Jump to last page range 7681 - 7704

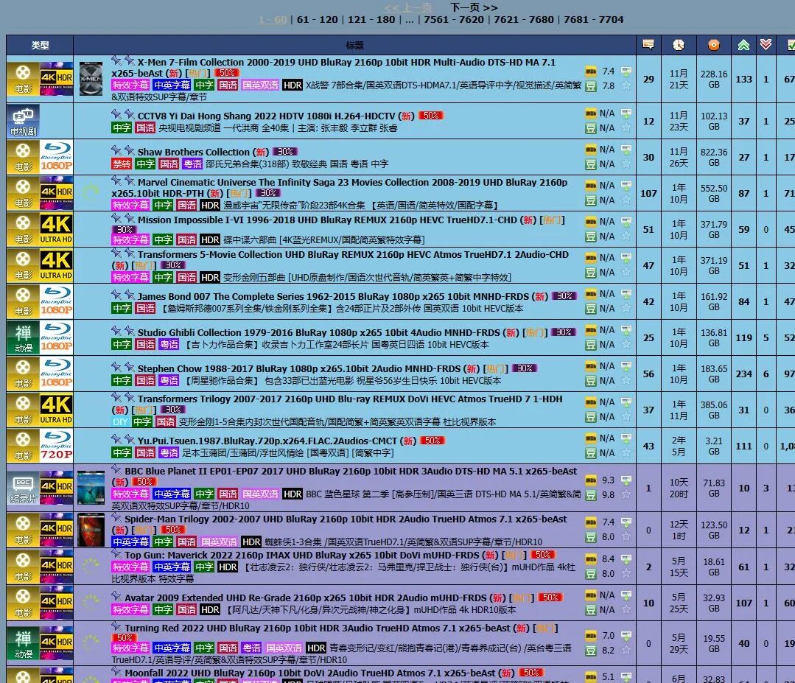[594, 19]
